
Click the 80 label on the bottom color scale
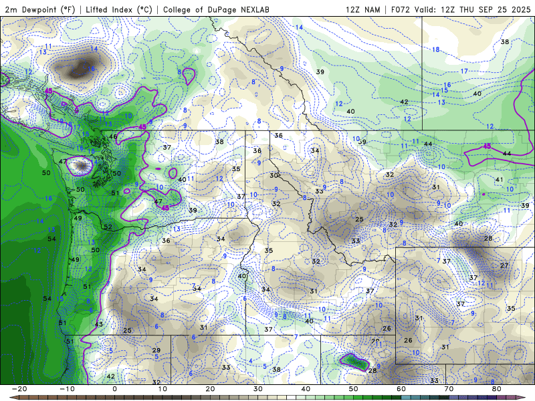pos(497,389)
